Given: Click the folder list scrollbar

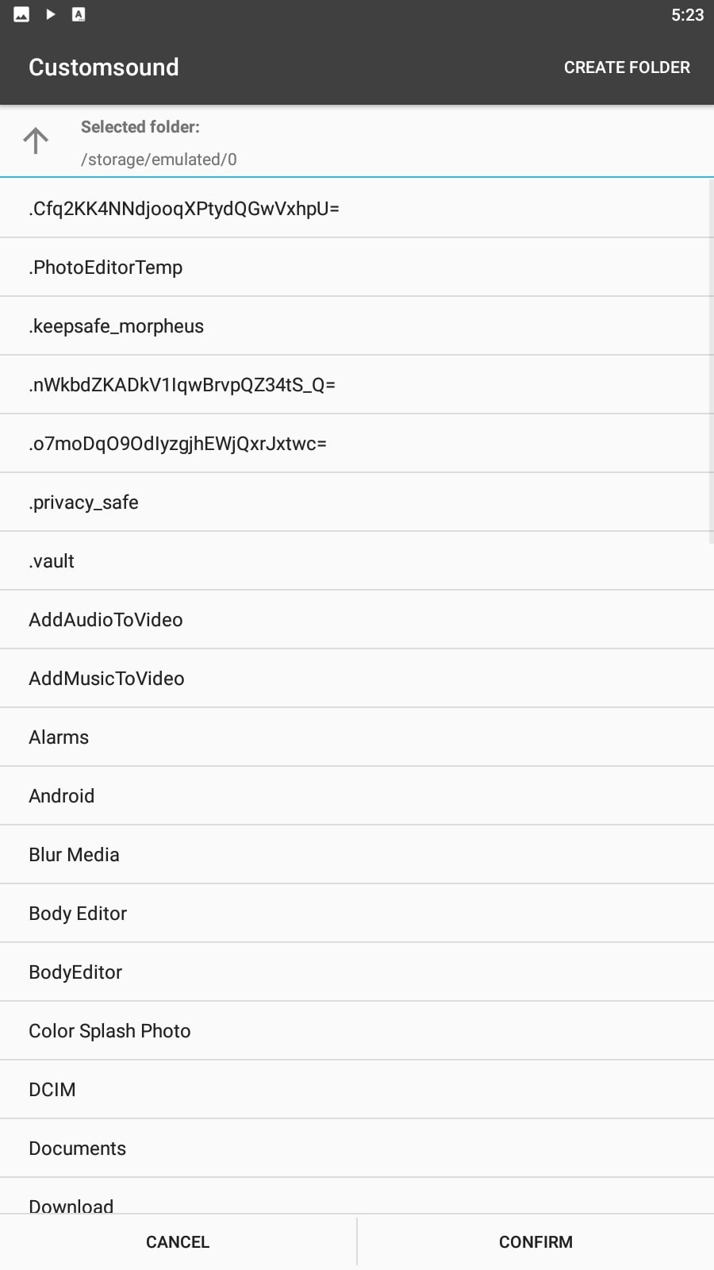Looking at the screenshot, I should [x=711, y=361].
